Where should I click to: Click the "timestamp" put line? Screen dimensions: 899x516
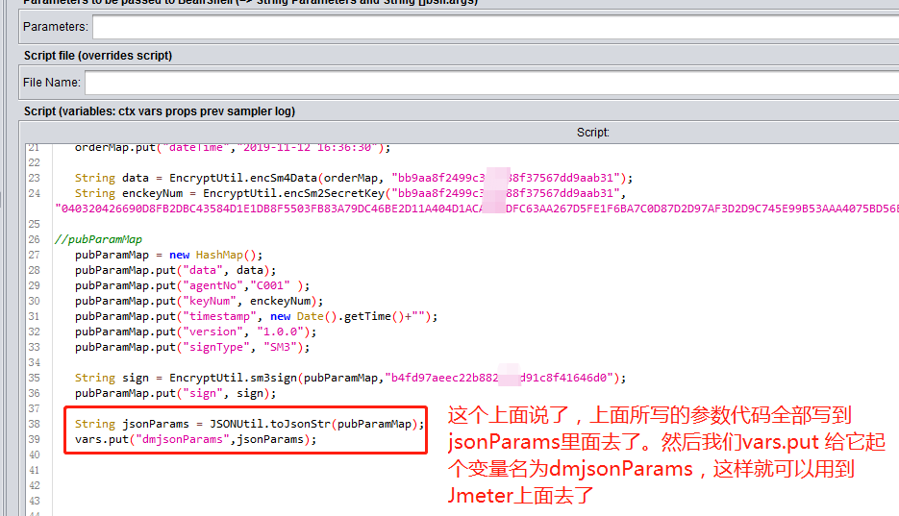point(257,316)
